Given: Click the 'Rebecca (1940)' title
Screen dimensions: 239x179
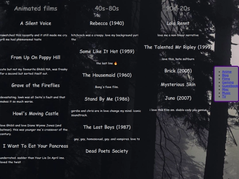Looking at the screenshot, I should pyautogui.click(x=107, y=23).
